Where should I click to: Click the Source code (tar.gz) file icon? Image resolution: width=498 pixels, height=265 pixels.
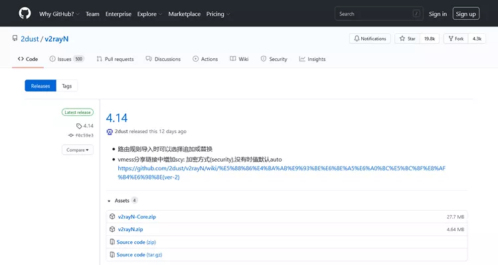coord(112,254)
